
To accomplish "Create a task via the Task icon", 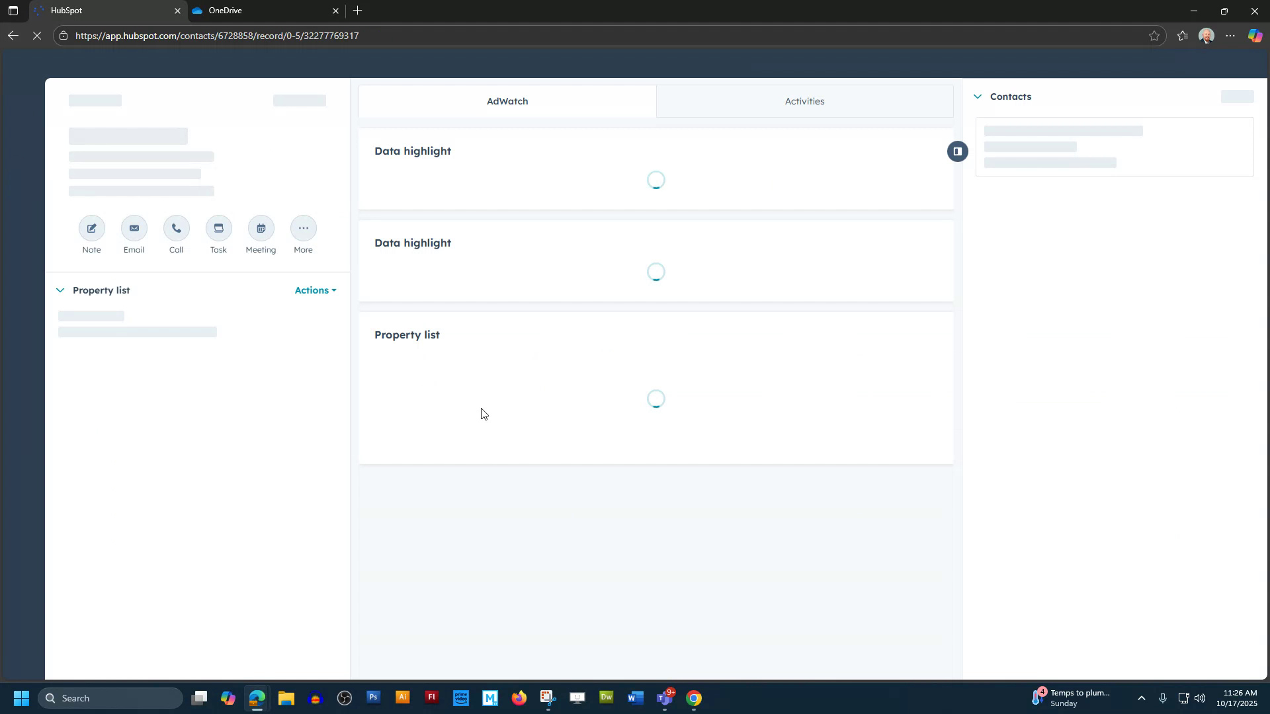I will click(218, 228).
